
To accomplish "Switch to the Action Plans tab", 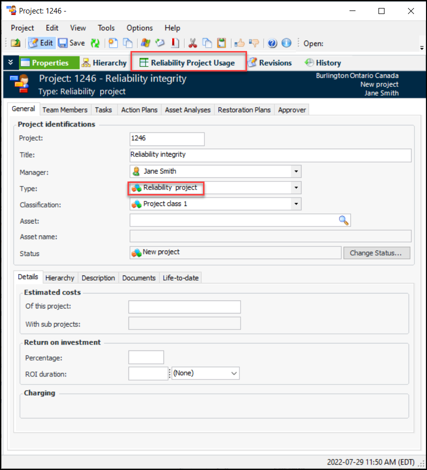I will point(139,110).
